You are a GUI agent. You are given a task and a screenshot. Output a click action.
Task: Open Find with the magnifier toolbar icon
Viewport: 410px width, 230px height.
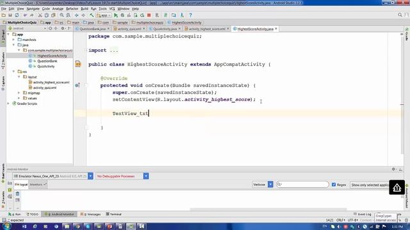(61, 15)
